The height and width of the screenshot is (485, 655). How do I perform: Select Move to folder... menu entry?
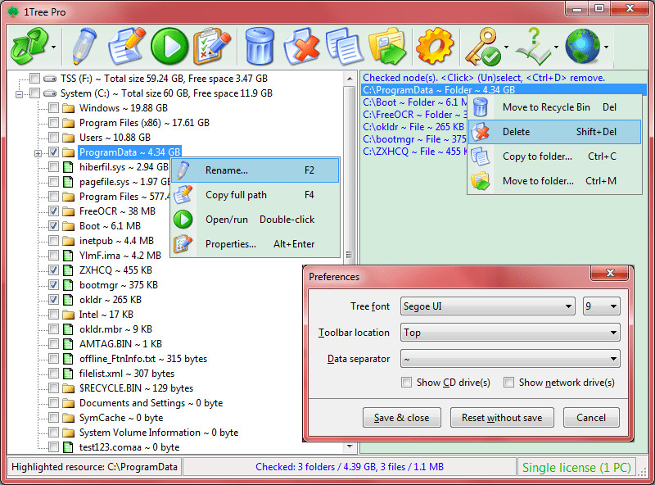click(x=554, y=181)
